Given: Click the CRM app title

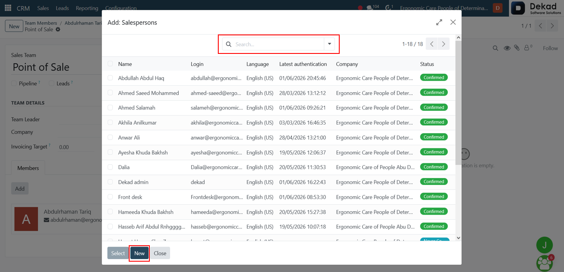Looking at the screenshot, I should point(23,8).
